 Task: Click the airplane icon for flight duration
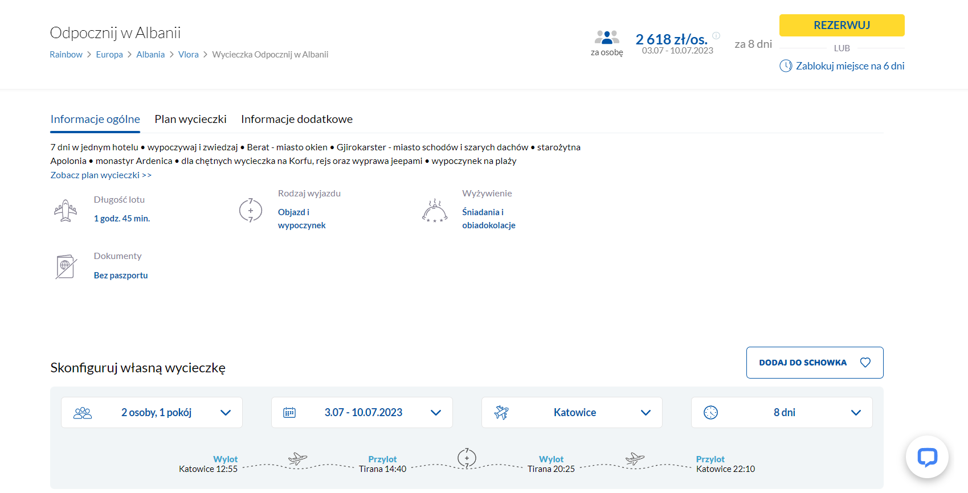[x=66, y=210]
